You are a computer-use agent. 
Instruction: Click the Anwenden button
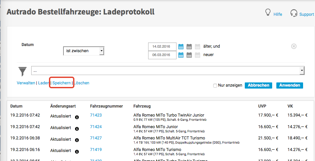(x=290, y=85)
